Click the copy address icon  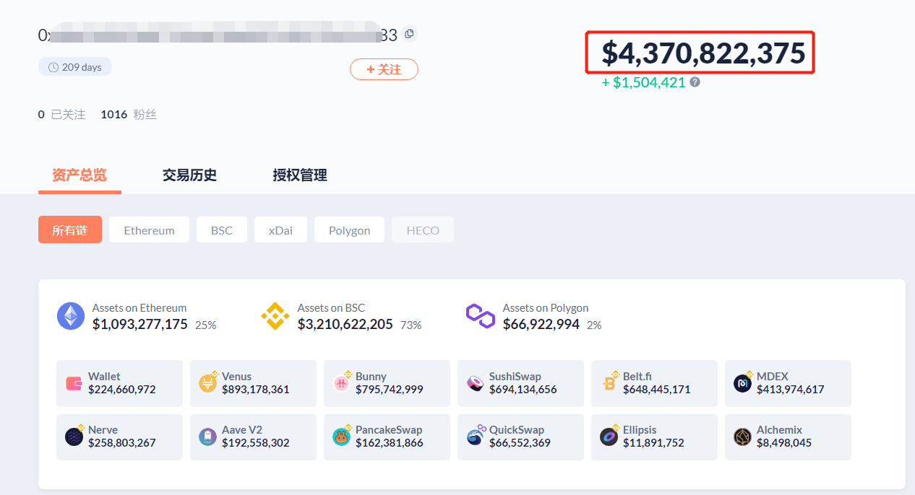tap(409, 33)
